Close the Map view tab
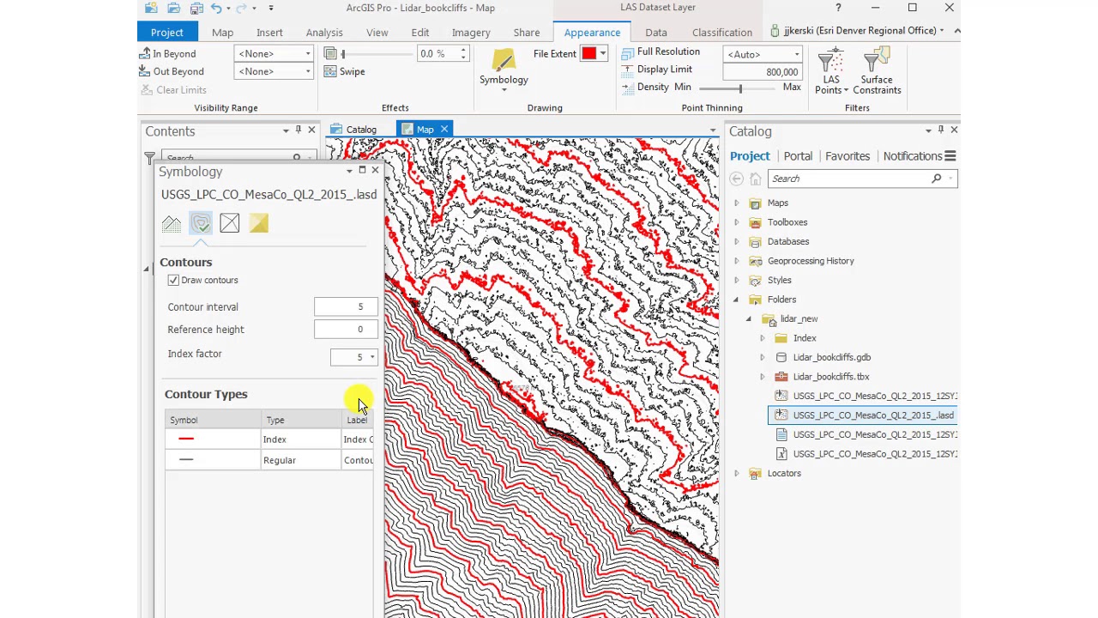 pos(444,130)
